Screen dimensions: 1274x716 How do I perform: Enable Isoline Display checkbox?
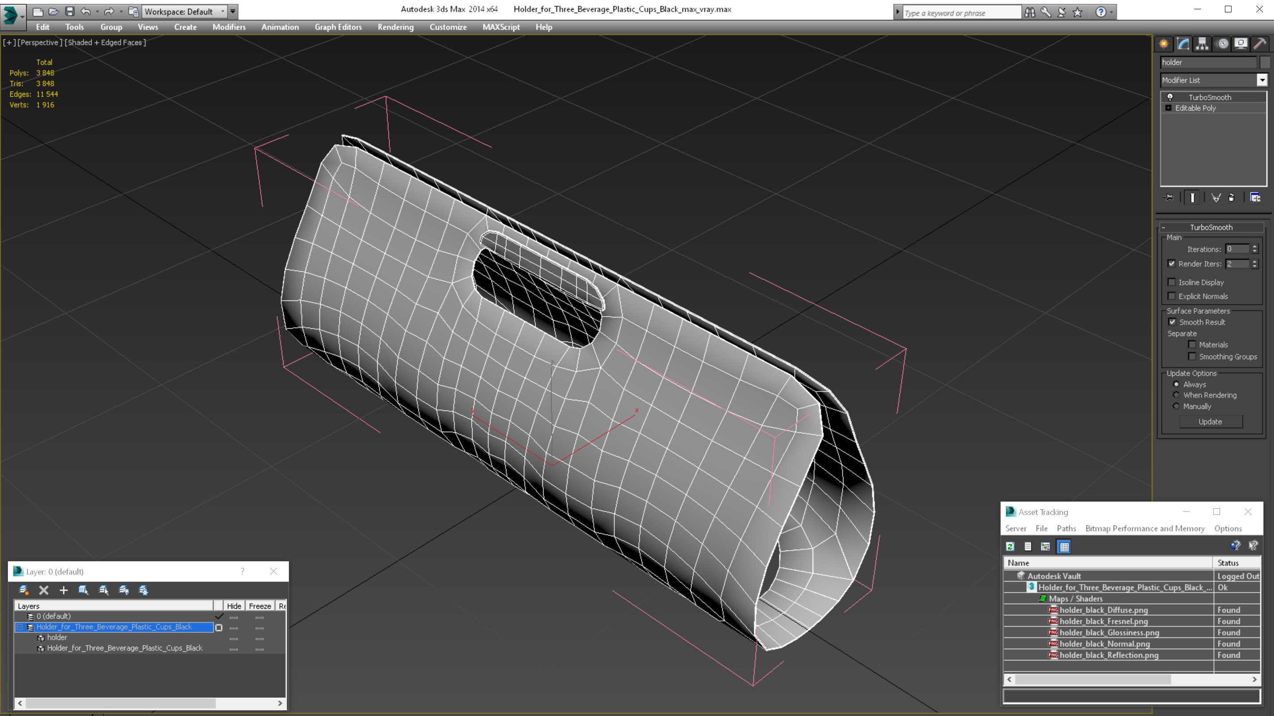(x=1172, y=282)
